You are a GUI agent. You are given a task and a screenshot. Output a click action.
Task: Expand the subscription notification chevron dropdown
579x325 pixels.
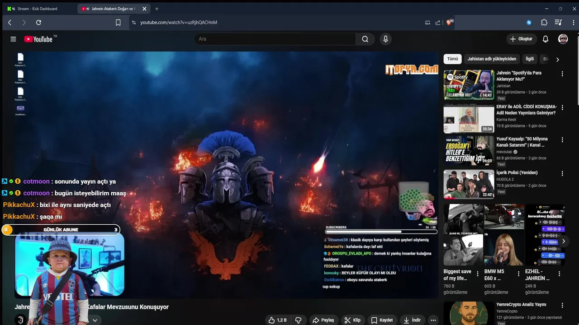point(95,320)
